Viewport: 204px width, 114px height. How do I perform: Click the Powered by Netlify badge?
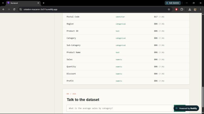coord(186,108)
